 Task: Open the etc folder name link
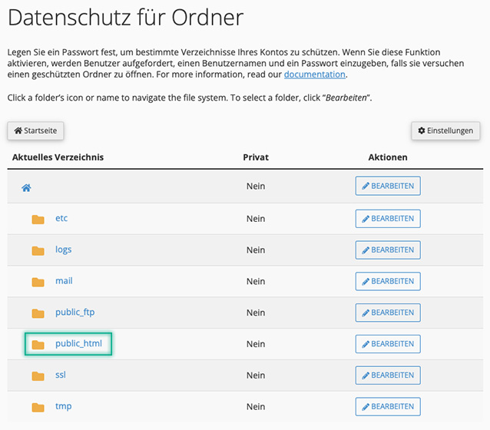click(61, 218)
